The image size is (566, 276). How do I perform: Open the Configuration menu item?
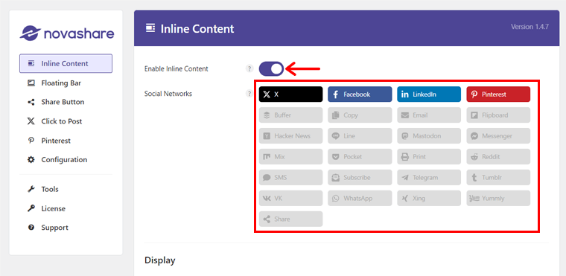coord(66,159)
